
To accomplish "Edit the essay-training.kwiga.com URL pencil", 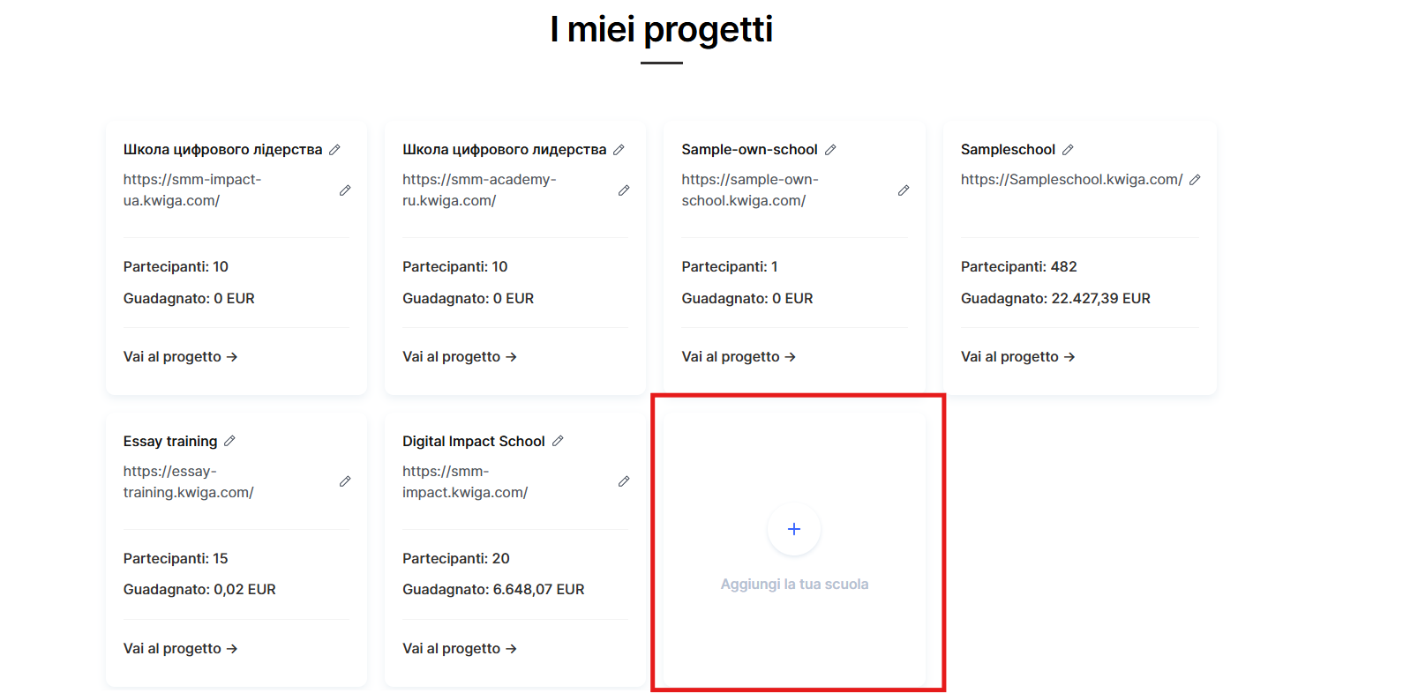I will [x=345, y=481].
